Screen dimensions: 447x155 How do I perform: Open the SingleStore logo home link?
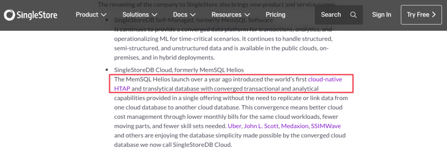[x=31, y=15]
